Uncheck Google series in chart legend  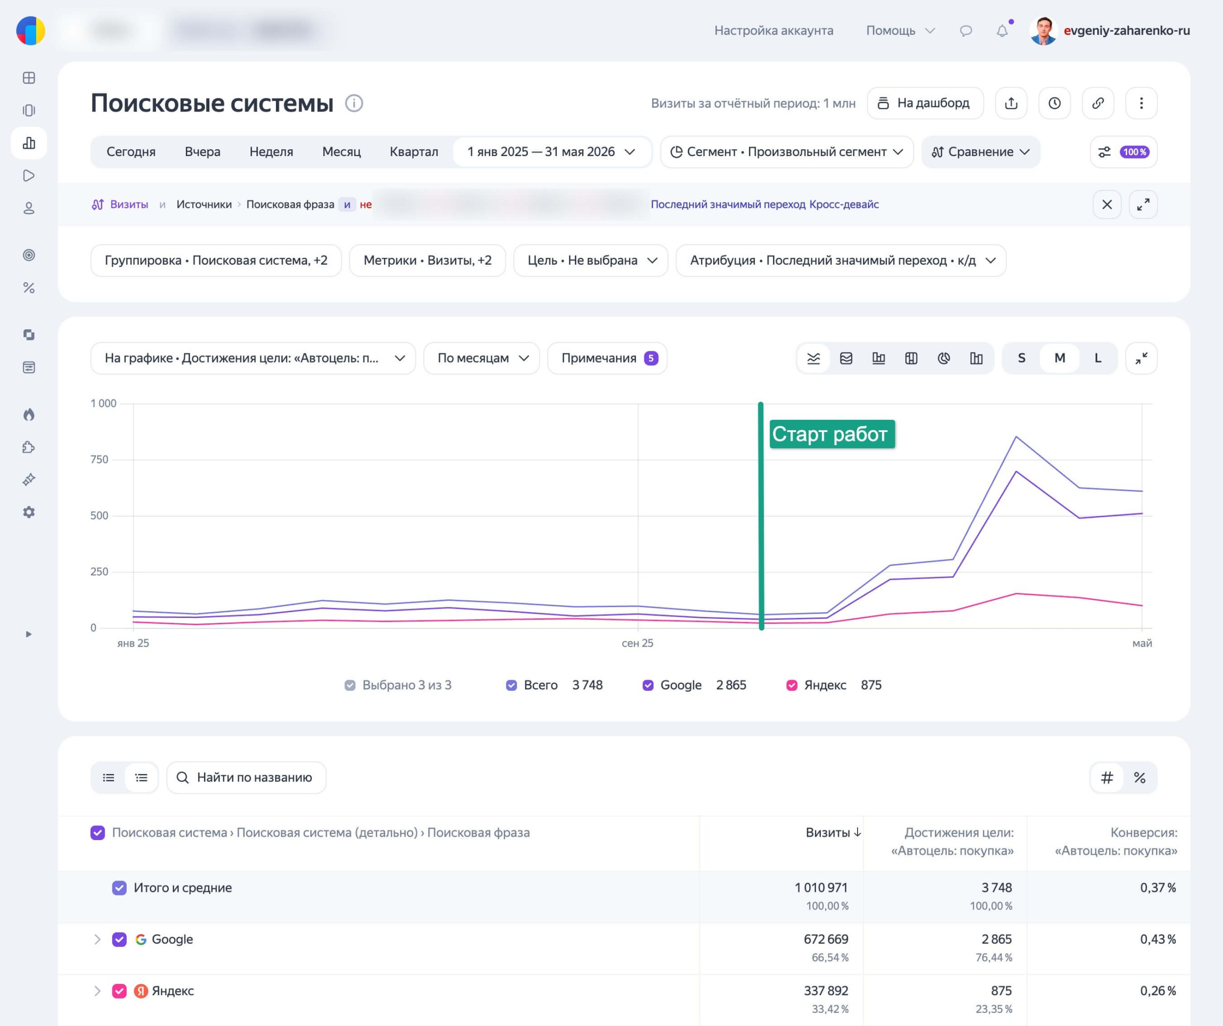[x=648, y=685]
